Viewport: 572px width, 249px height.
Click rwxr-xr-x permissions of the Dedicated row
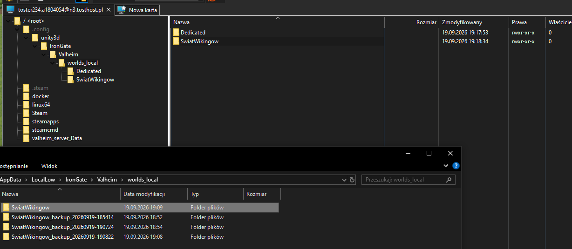pyautogui.click(x=523, y=33)
